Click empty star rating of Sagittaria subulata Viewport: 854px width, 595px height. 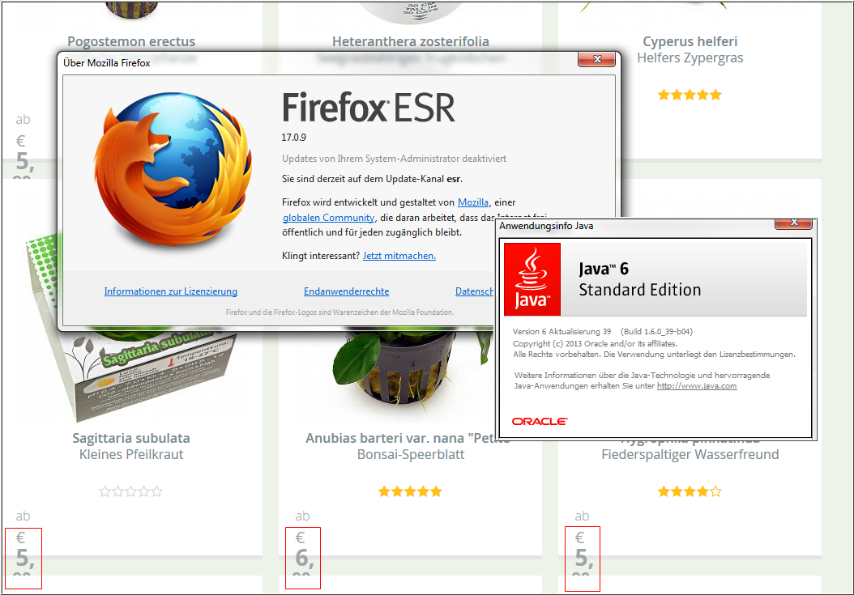130,491
